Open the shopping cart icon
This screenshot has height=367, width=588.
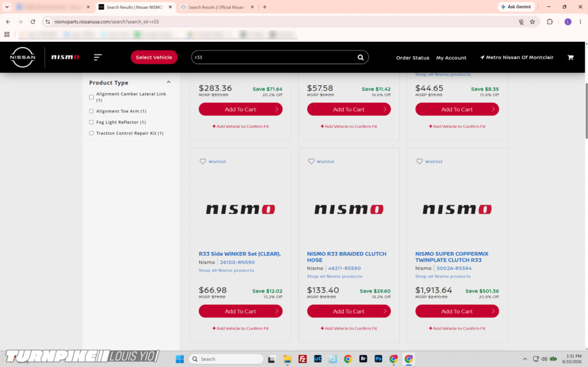click(570, 57)
